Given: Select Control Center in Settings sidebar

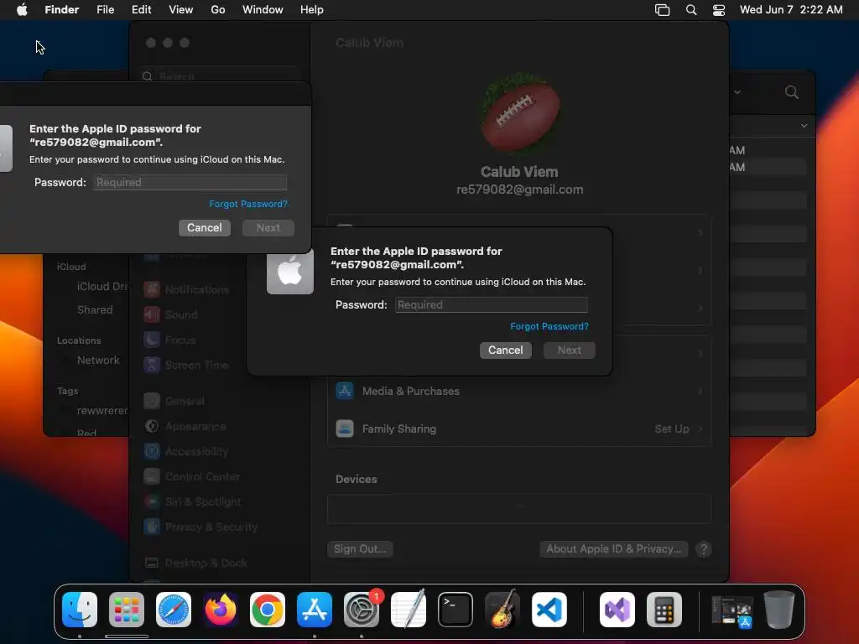Looking at the screenshot, I should click(191, 477).
